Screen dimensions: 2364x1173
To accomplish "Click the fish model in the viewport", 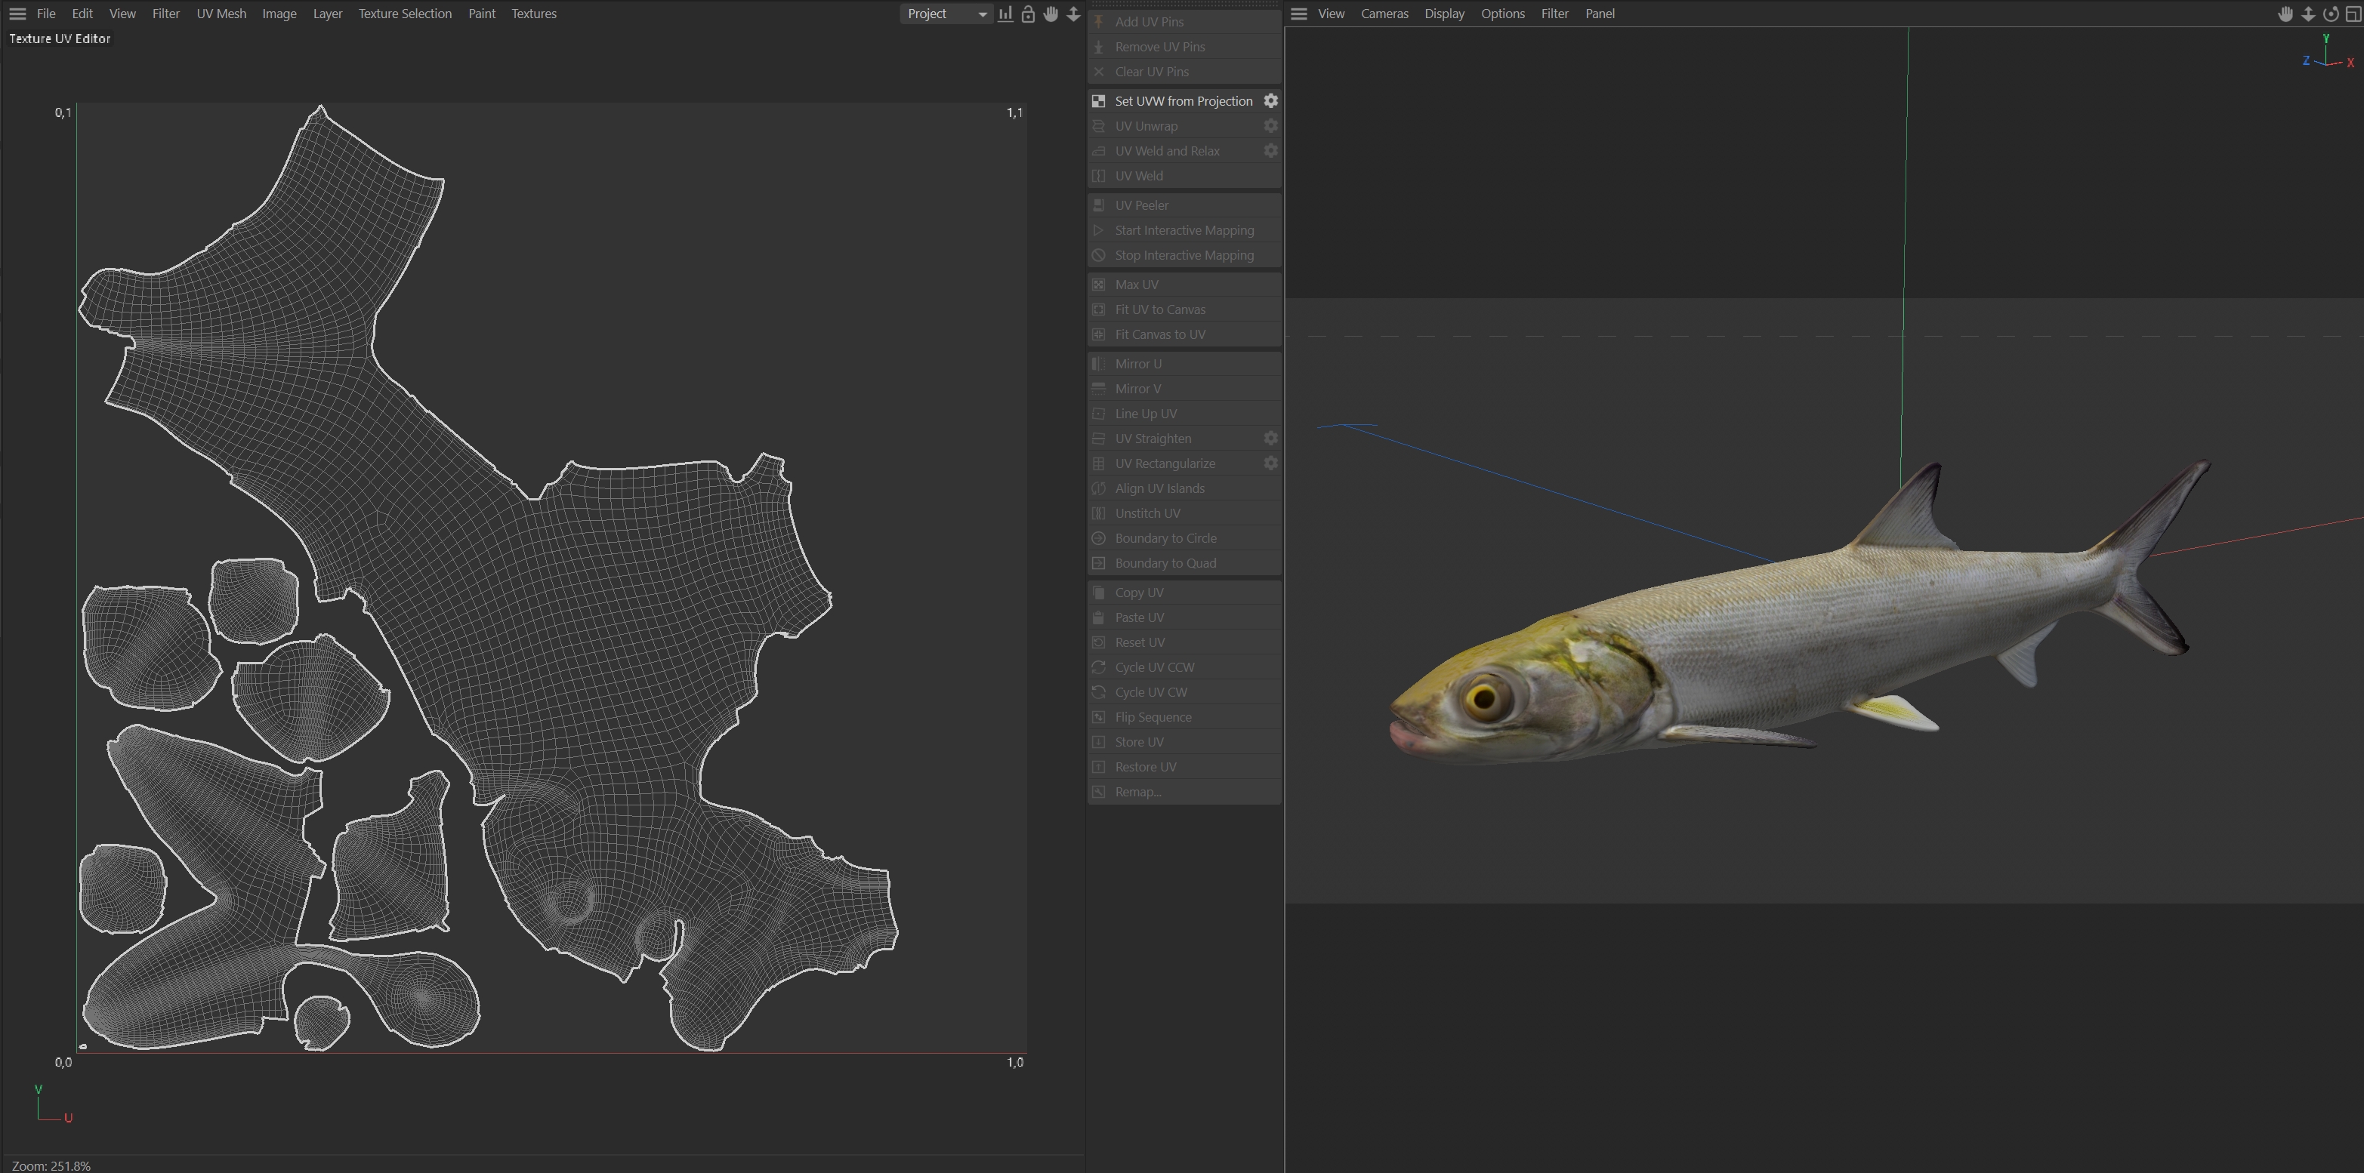I will (x=1789, y=633).
